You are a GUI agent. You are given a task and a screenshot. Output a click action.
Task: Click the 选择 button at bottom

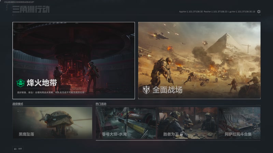pyautogui.click(x=18, y=149)
